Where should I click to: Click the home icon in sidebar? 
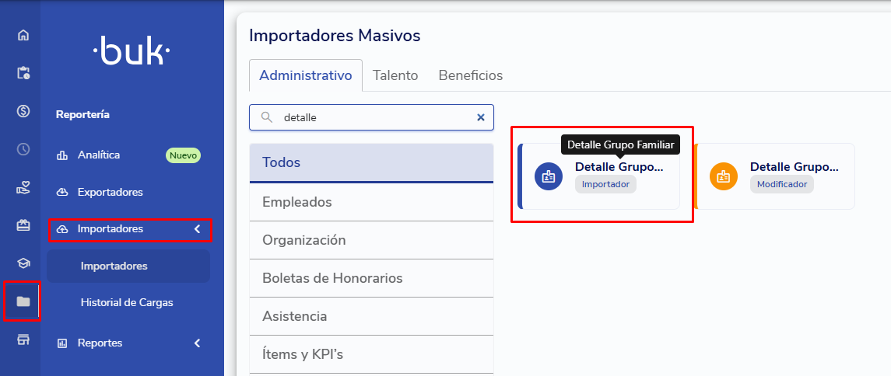[23, 35]
